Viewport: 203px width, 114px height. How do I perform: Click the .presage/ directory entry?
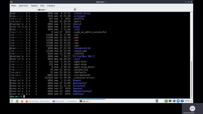(x=79, y=16)
